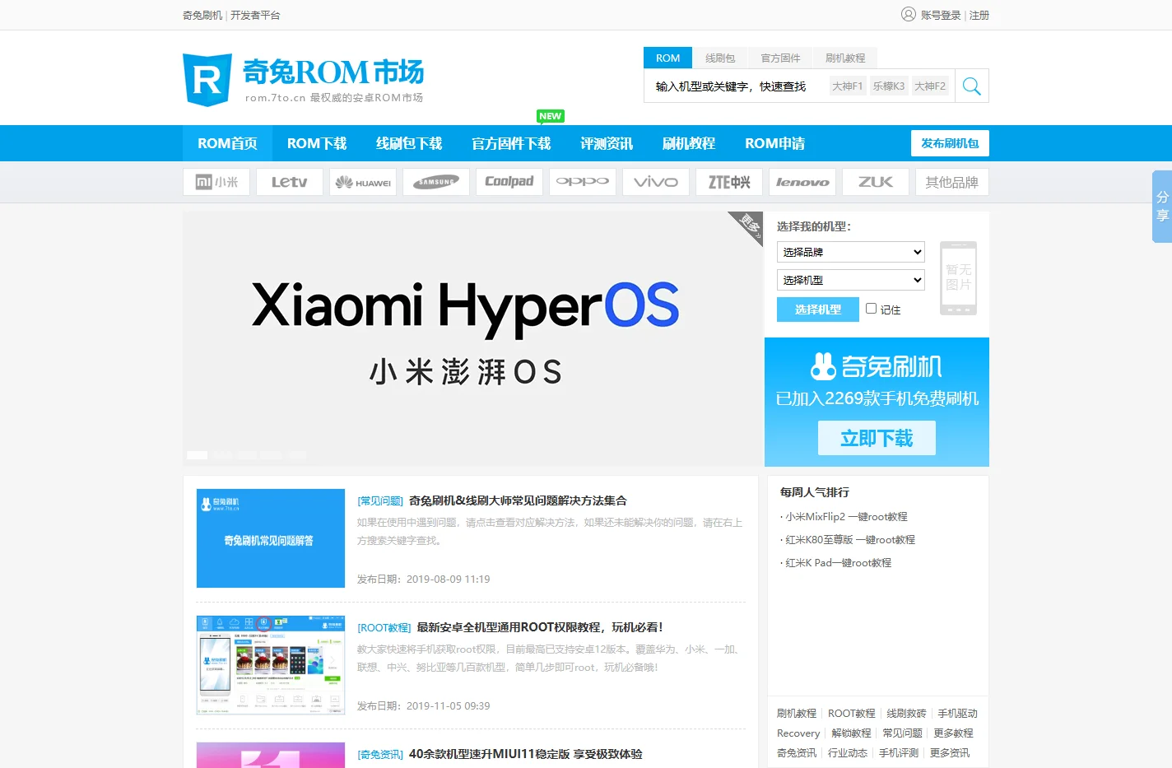The width and height of the screenshot is (1172, 768).
Task: Click the user account icon
Action: 909,14
